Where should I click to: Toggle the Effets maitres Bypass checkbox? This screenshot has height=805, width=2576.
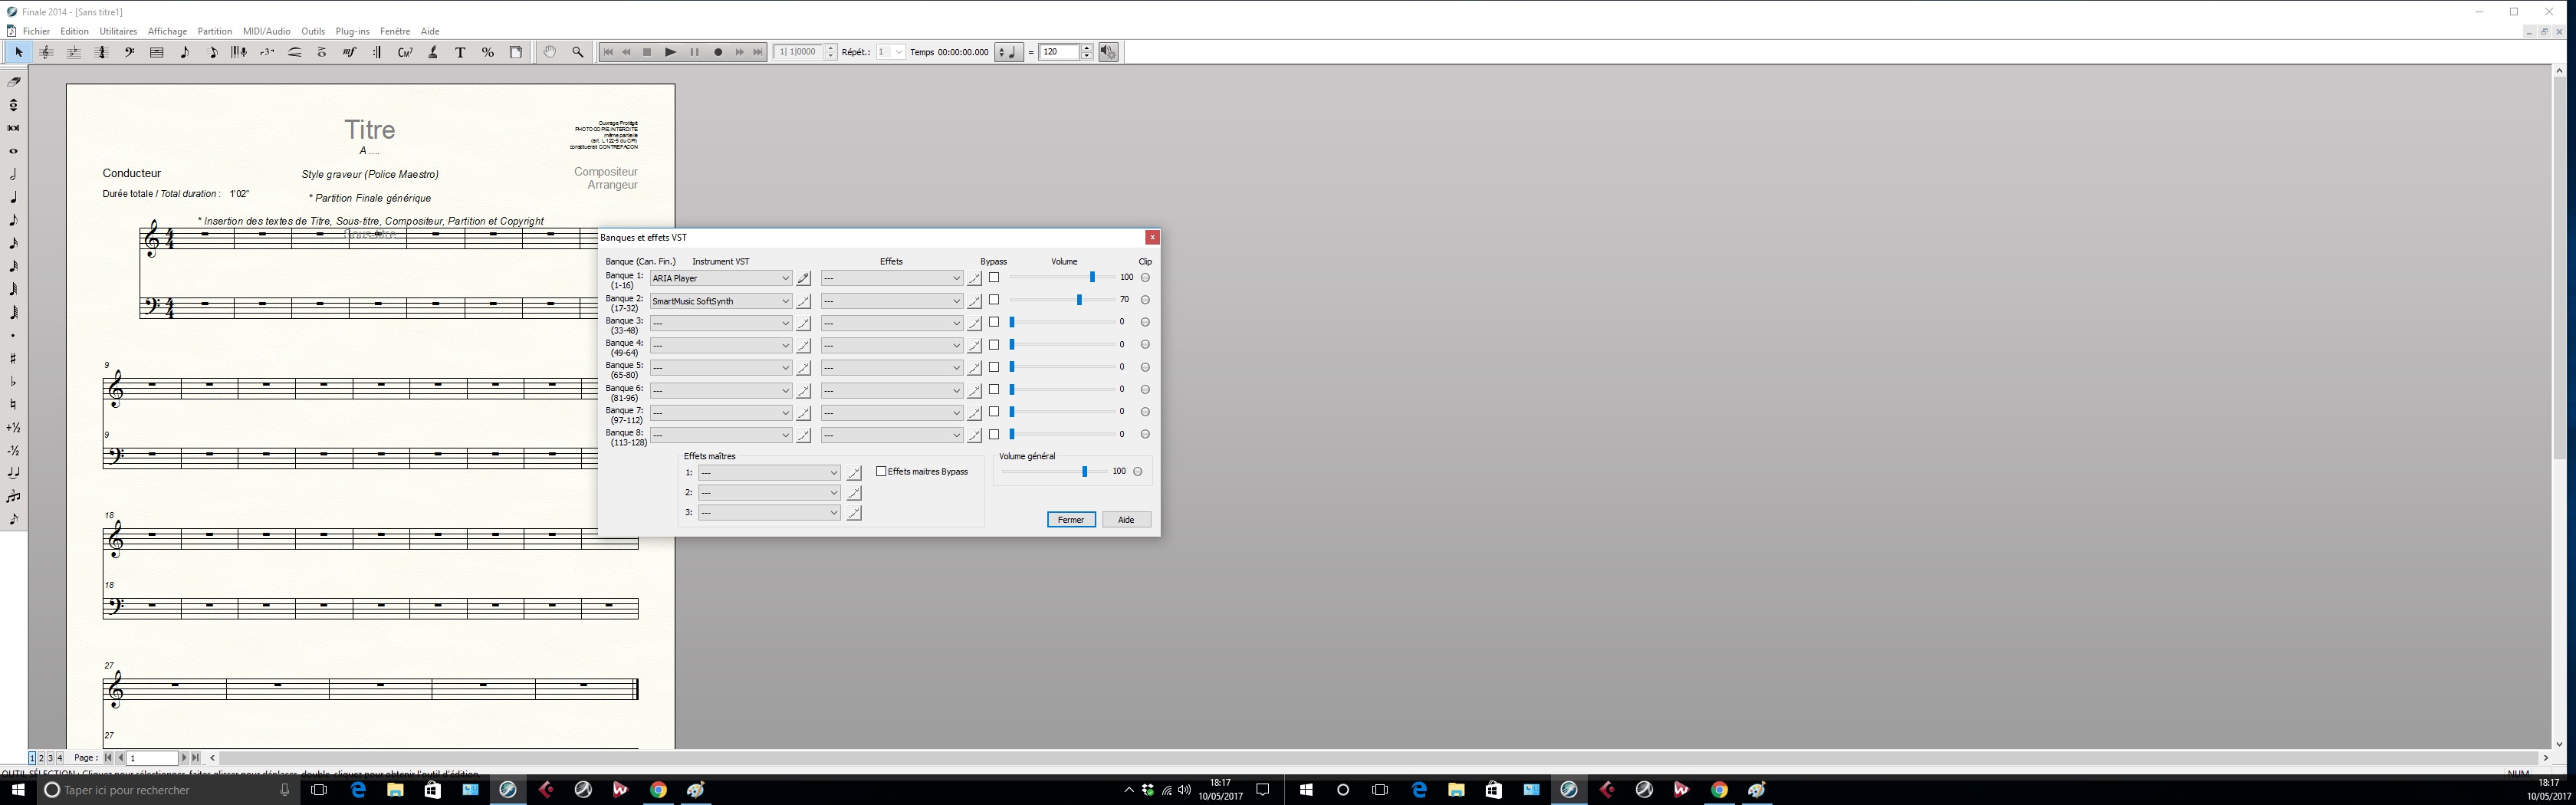tap(881, 472)
